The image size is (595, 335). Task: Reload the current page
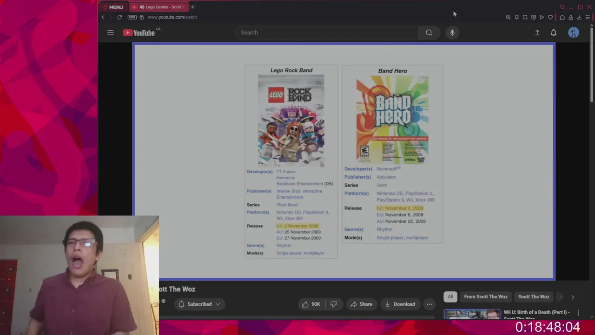(x=119, y=17)
